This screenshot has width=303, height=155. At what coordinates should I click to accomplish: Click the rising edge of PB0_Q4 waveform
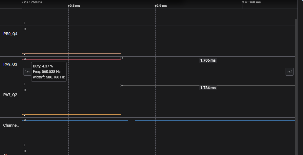(121, 41)
